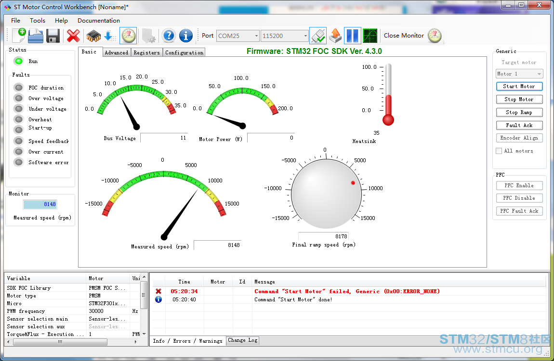Switch to the Change Log tab

click(242, 340)
